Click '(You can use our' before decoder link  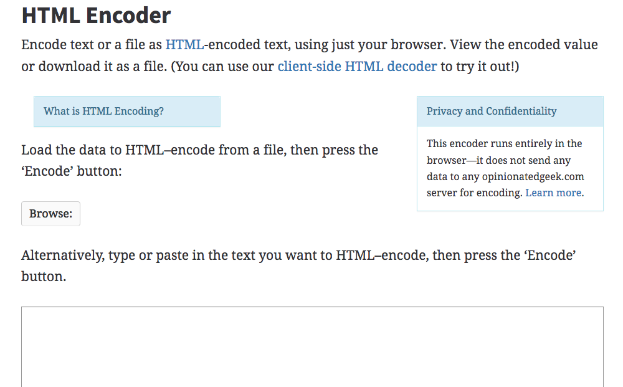[222, 66]
